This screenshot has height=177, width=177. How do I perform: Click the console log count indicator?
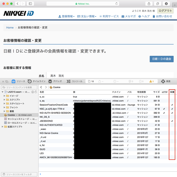131,81
